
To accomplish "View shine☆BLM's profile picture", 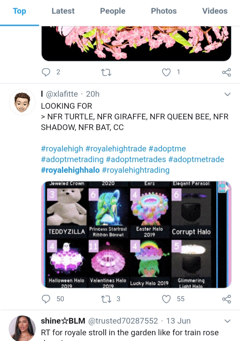I will (22, 328).
